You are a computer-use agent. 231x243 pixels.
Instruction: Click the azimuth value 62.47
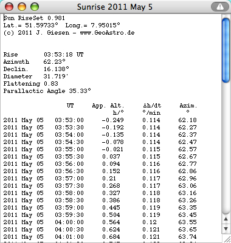(x=187, y=142)
